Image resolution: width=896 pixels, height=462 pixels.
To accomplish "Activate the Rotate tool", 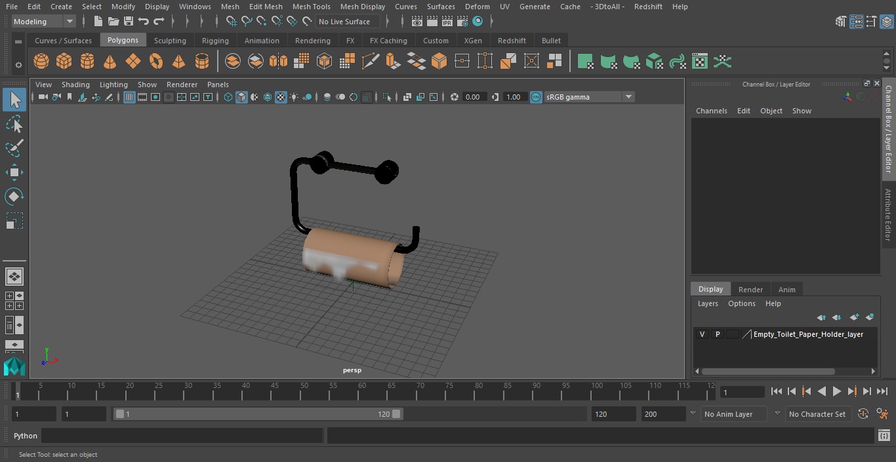I will coord(14,197).
